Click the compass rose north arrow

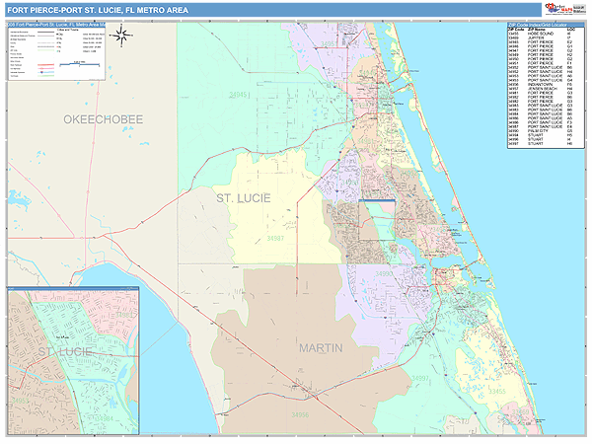coord(121,37)
